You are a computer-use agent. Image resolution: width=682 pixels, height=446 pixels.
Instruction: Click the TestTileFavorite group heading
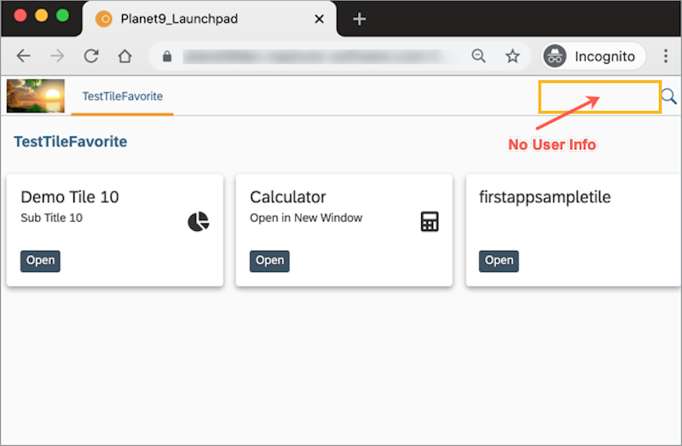click(71, 142)
